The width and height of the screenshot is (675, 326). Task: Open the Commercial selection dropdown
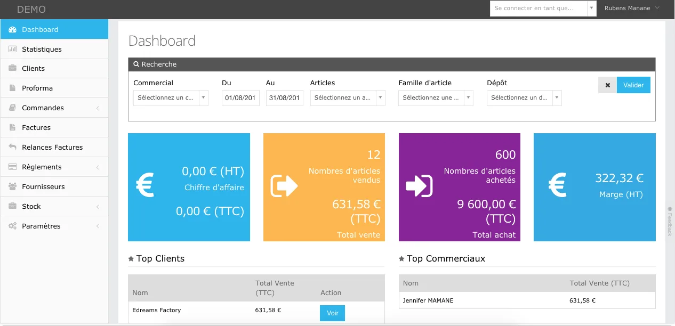click(x=171, y=98)
